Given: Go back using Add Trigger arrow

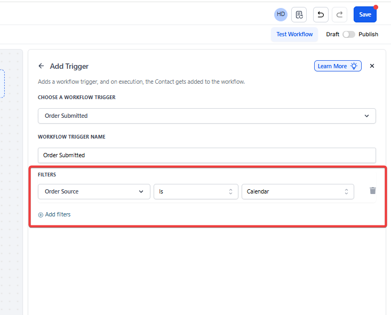Looking at the screenshot, I should pos(41,66).
